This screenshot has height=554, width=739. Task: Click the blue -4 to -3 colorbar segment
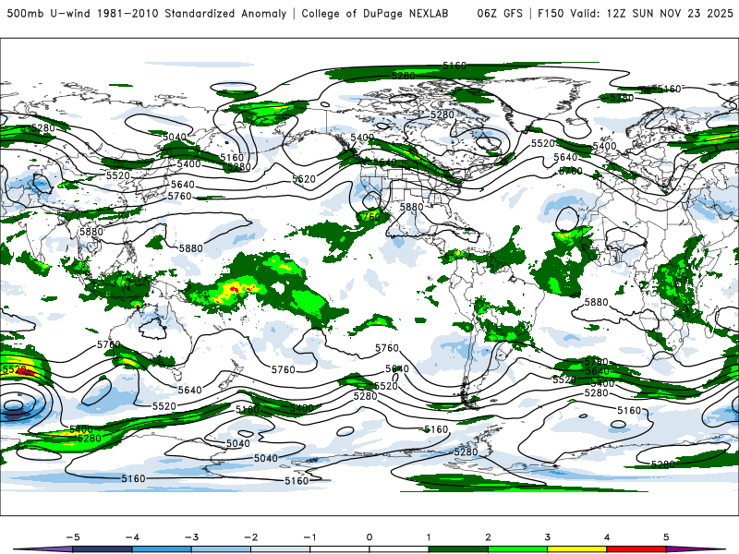(x=162, y=549)
